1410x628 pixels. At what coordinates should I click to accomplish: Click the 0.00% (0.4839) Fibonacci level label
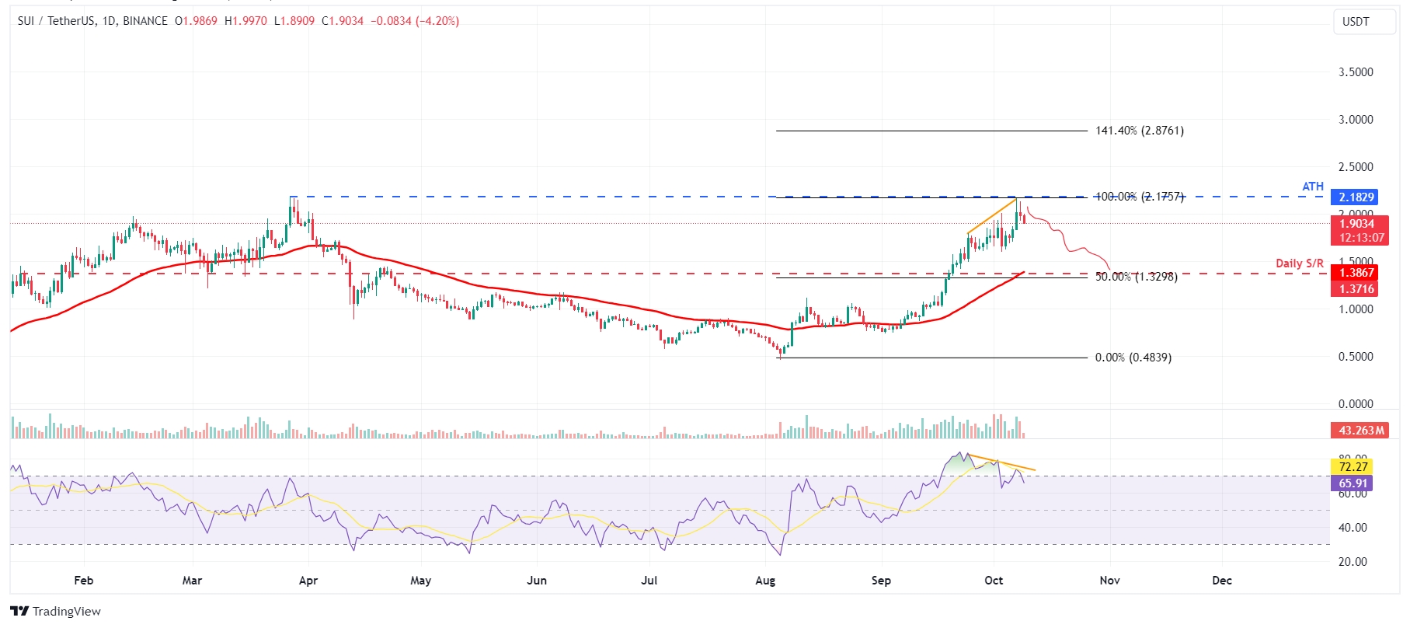(x=1133, y=358)
